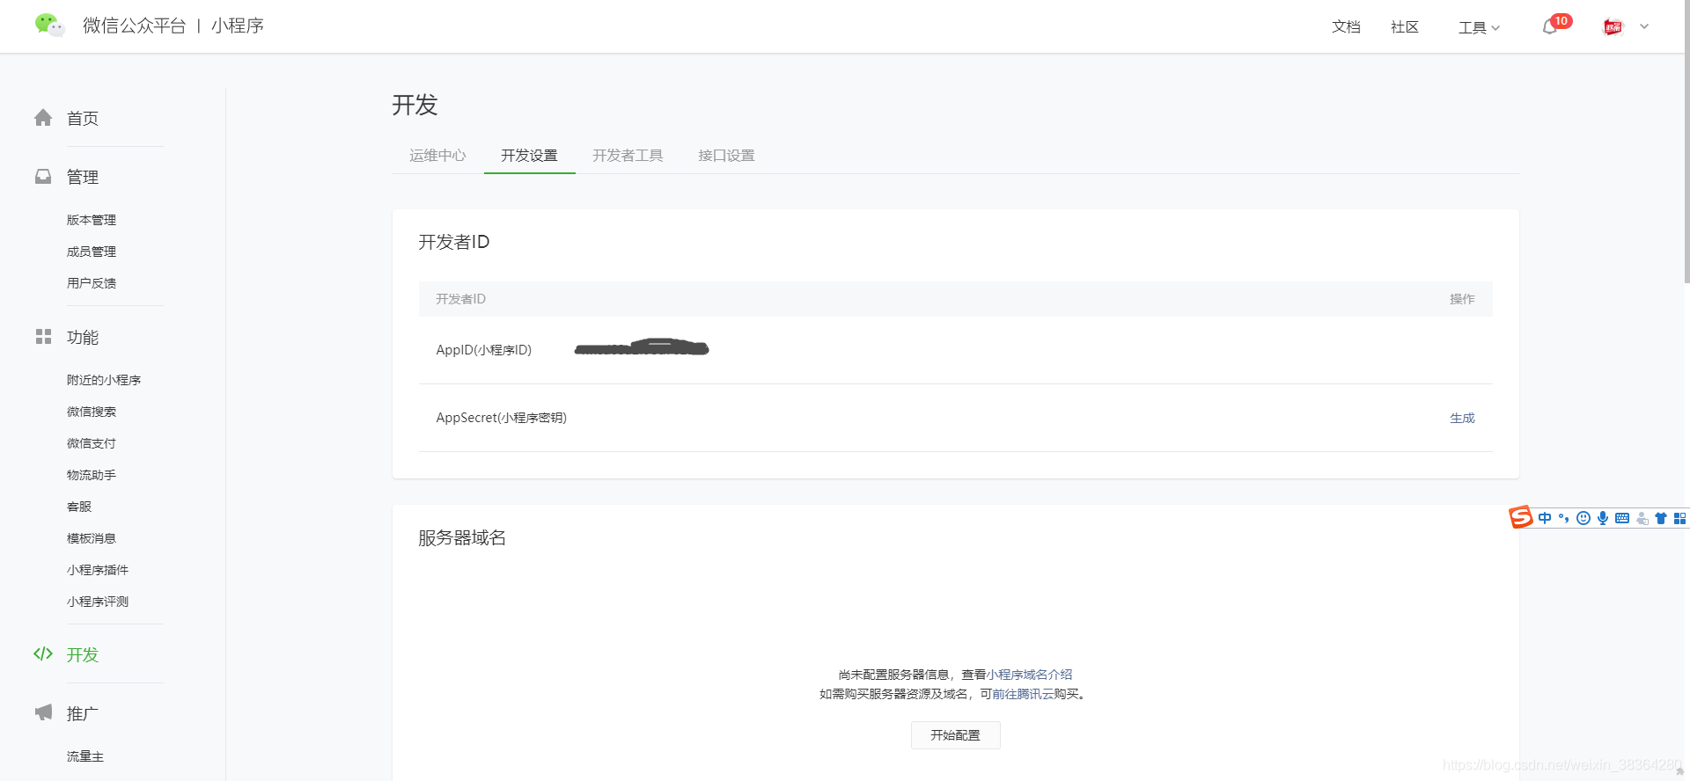This screenshot has height=781, width=1690.
Task: Click the 开始配置 button
Action: click(x=955, y=735)
